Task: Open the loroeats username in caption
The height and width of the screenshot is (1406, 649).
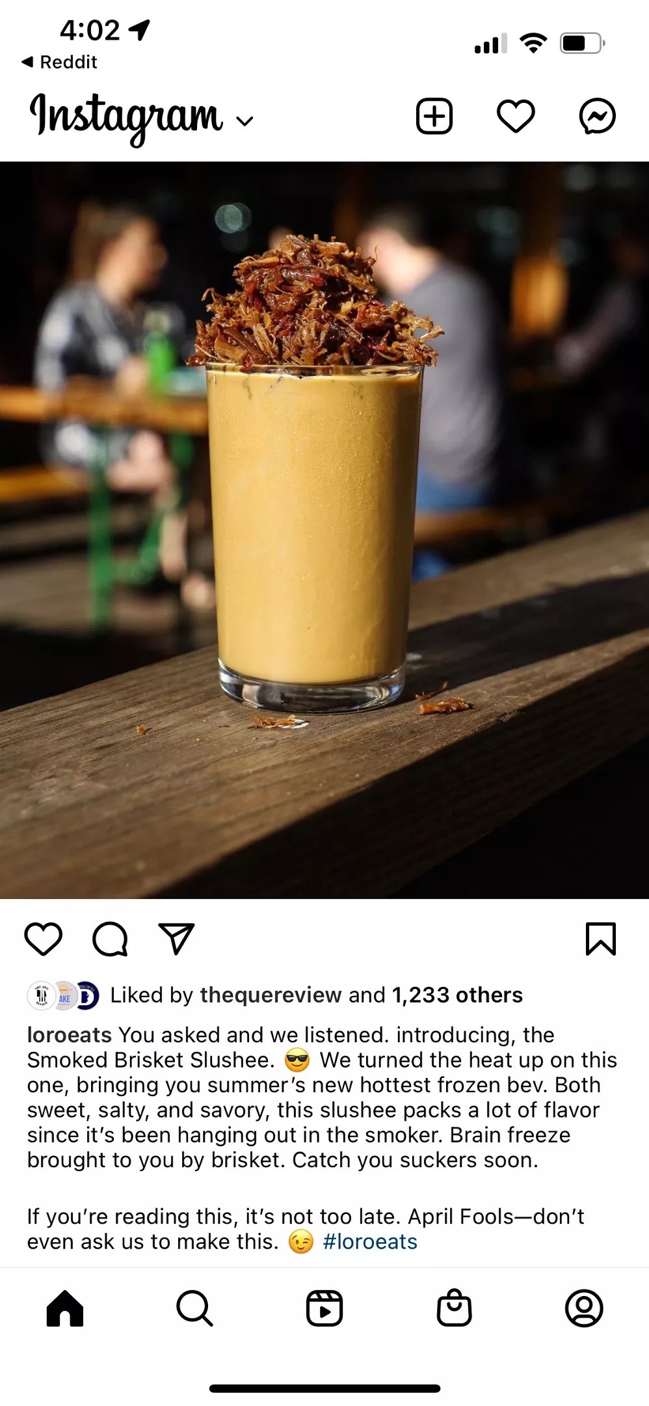Action: point(70,1035)
